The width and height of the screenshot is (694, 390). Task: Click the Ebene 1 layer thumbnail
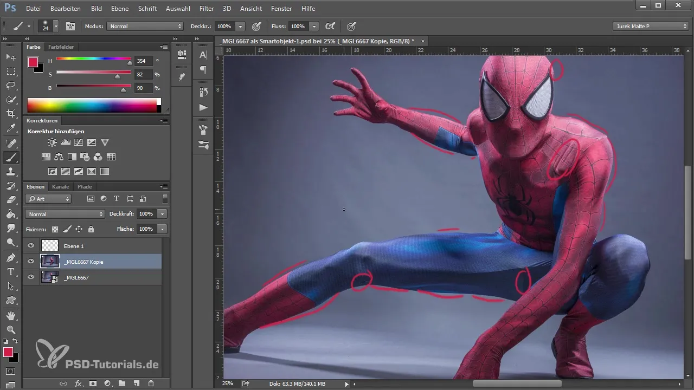coord(50,246)
